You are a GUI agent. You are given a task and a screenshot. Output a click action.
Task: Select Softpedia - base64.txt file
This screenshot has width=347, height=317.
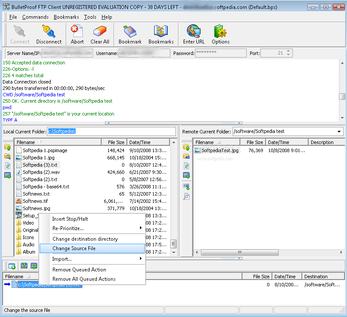pos(43,187)
